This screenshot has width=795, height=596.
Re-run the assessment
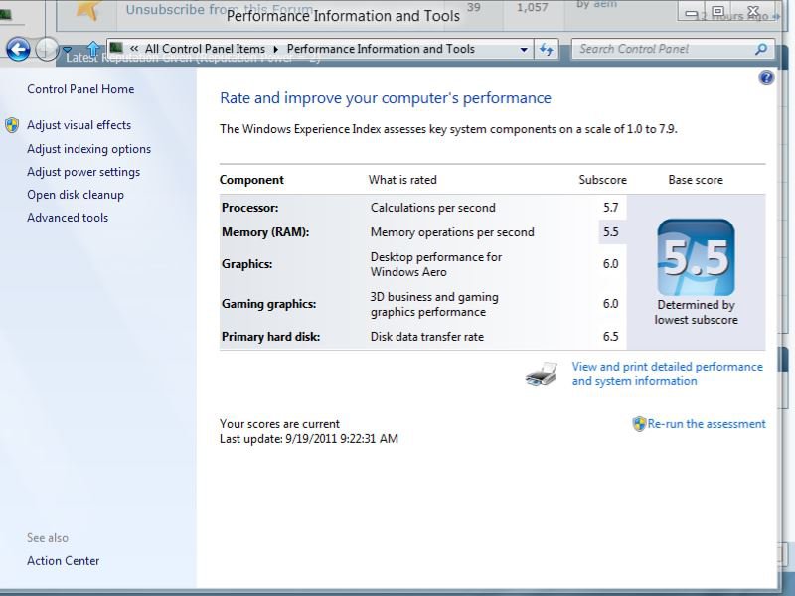pos(707,424)
